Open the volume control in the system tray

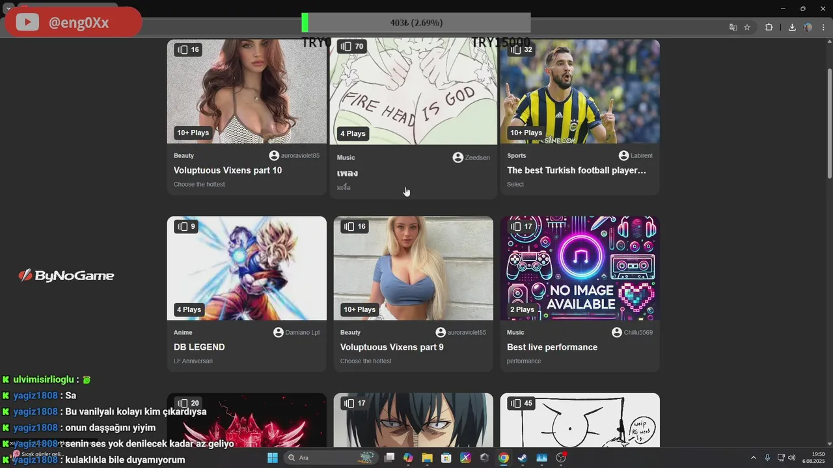[x=792, y=458]
